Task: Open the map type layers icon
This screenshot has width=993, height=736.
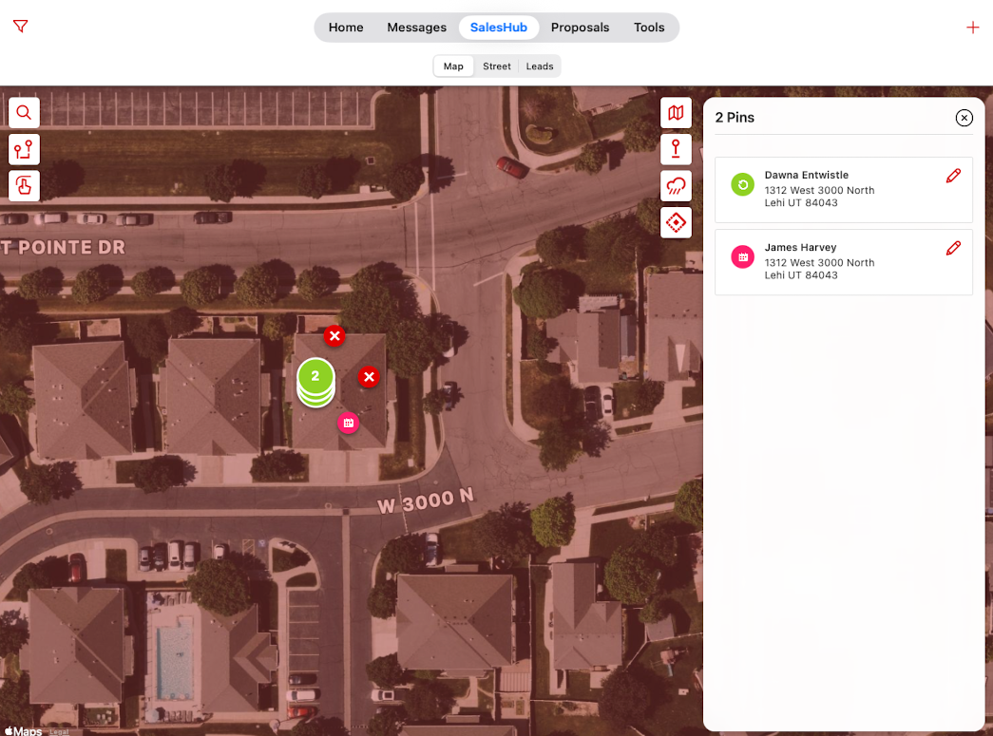Action: coord(676,113)
